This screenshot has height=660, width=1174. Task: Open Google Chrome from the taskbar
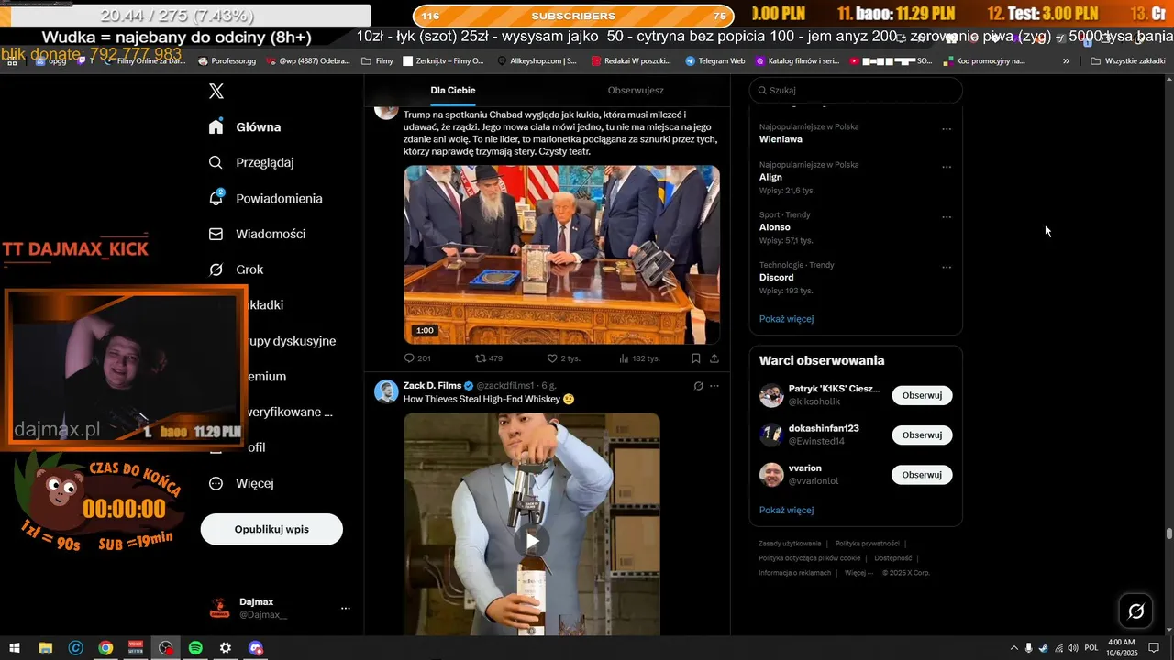pos(105,648)
